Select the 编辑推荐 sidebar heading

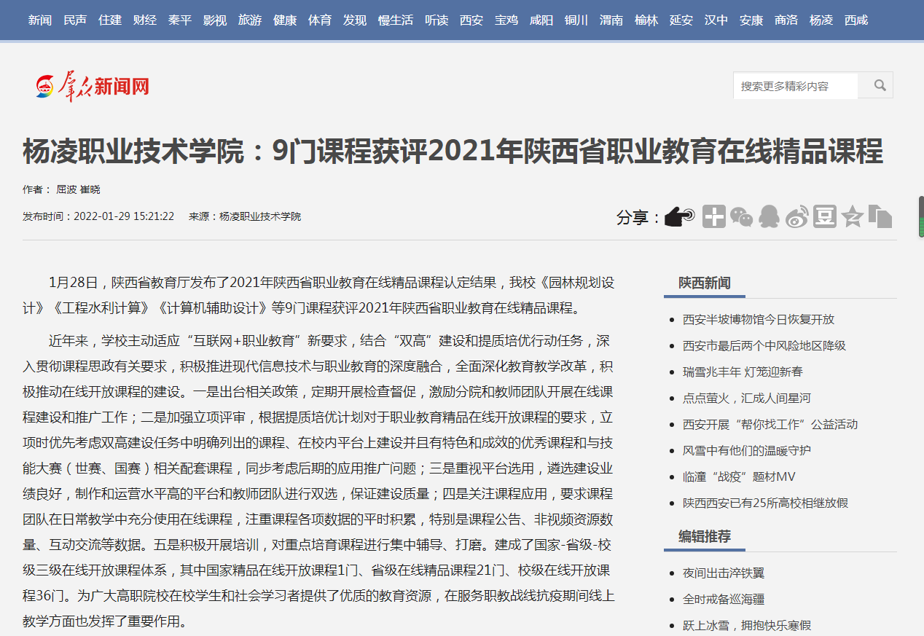click(x=704, y=537)
